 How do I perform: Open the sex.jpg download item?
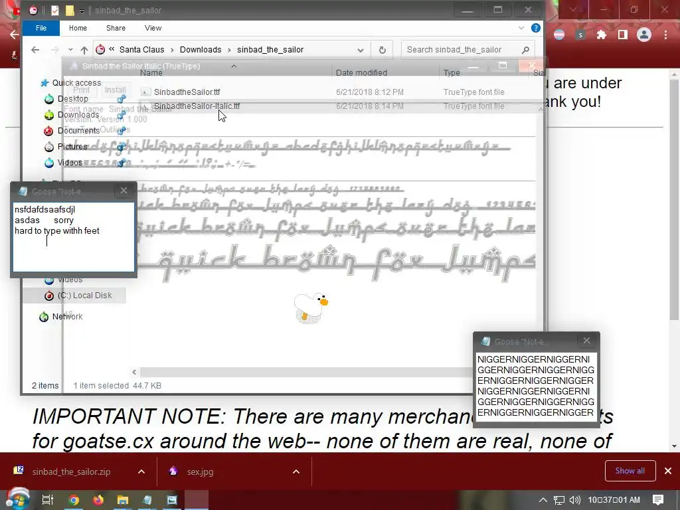point(200,472)
